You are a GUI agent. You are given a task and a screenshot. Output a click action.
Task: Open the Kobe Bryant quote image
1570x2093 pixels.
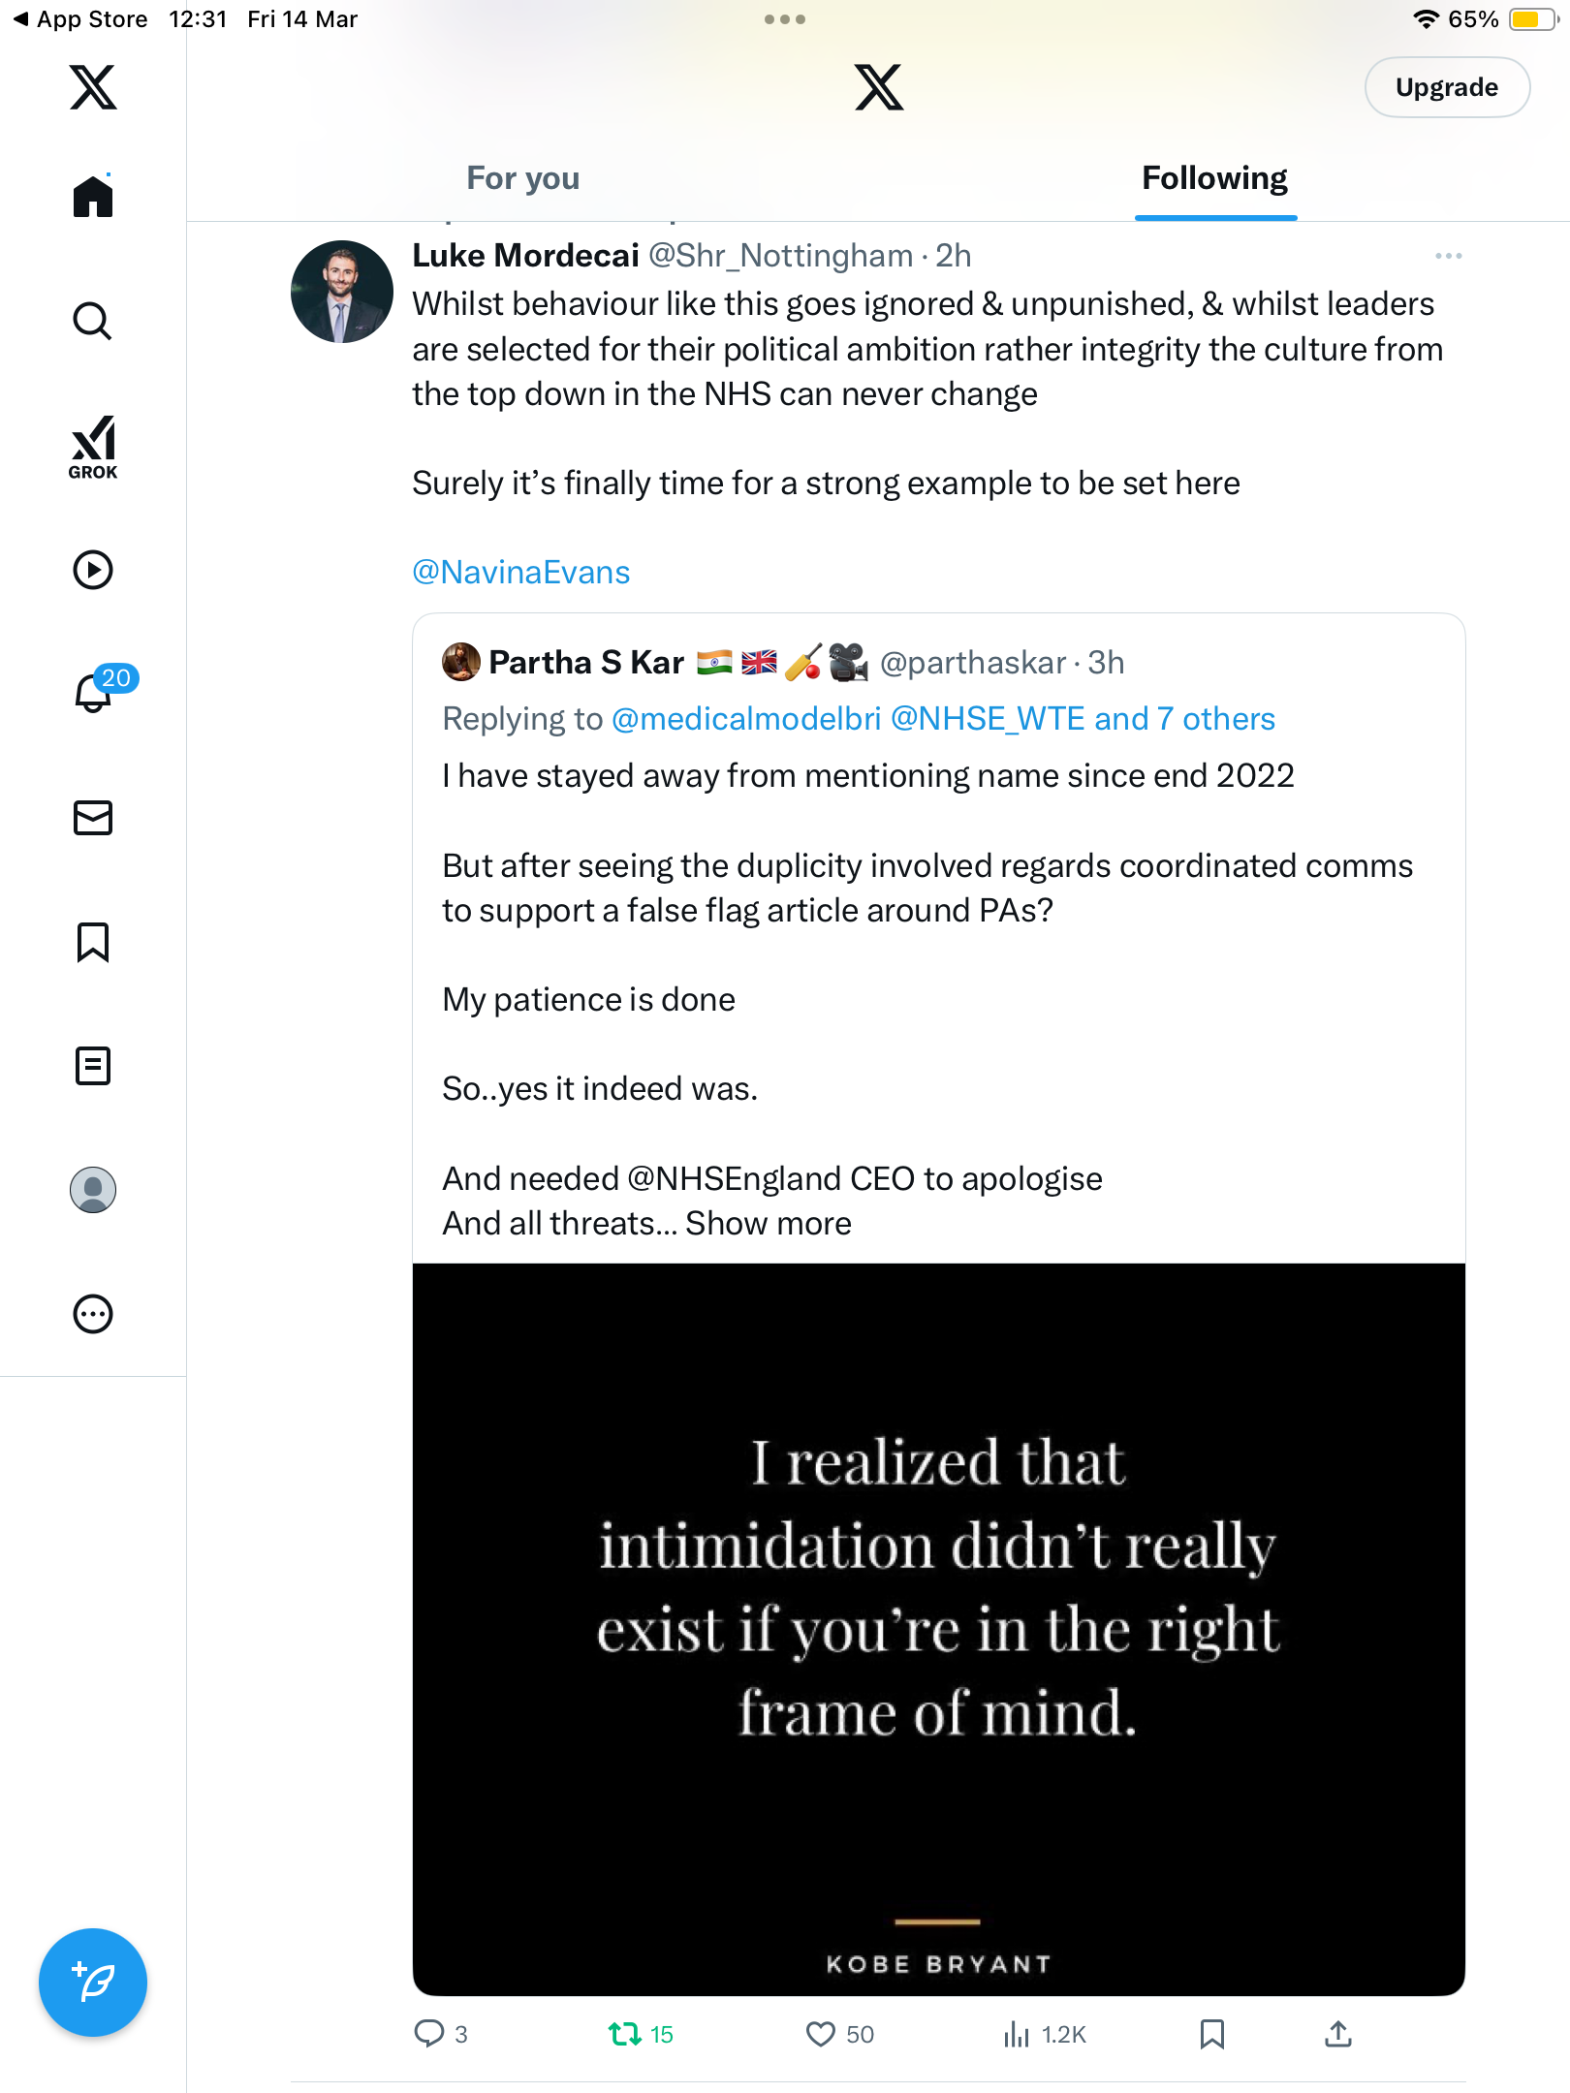[x=939, y=1629]
